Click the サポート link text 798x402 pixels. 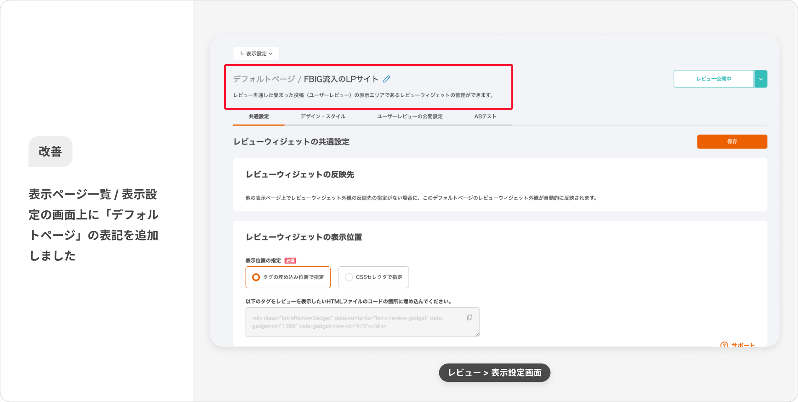pyautogui.click(x=743, y=345)
